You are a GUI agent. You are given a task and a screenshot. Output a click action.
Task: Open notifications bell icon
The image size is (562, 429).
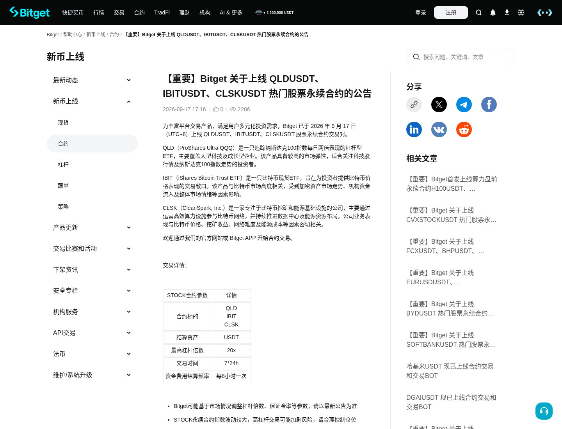coord(493,12)
